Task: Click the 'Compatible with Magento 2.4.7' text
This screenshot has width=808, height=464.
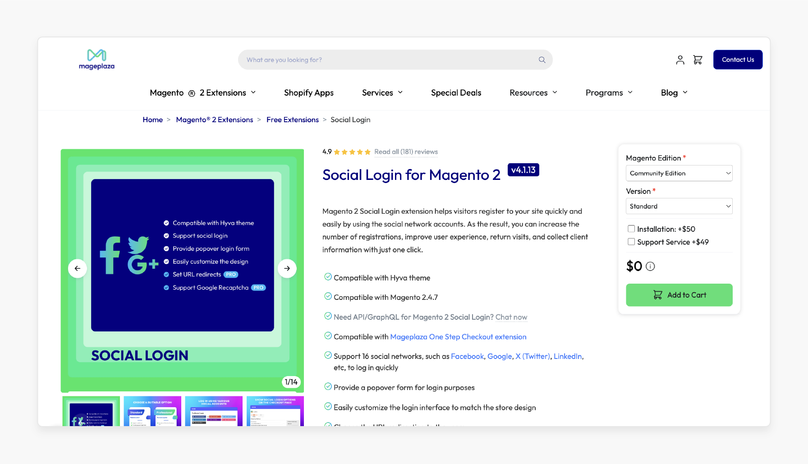Action: point(386,297)
